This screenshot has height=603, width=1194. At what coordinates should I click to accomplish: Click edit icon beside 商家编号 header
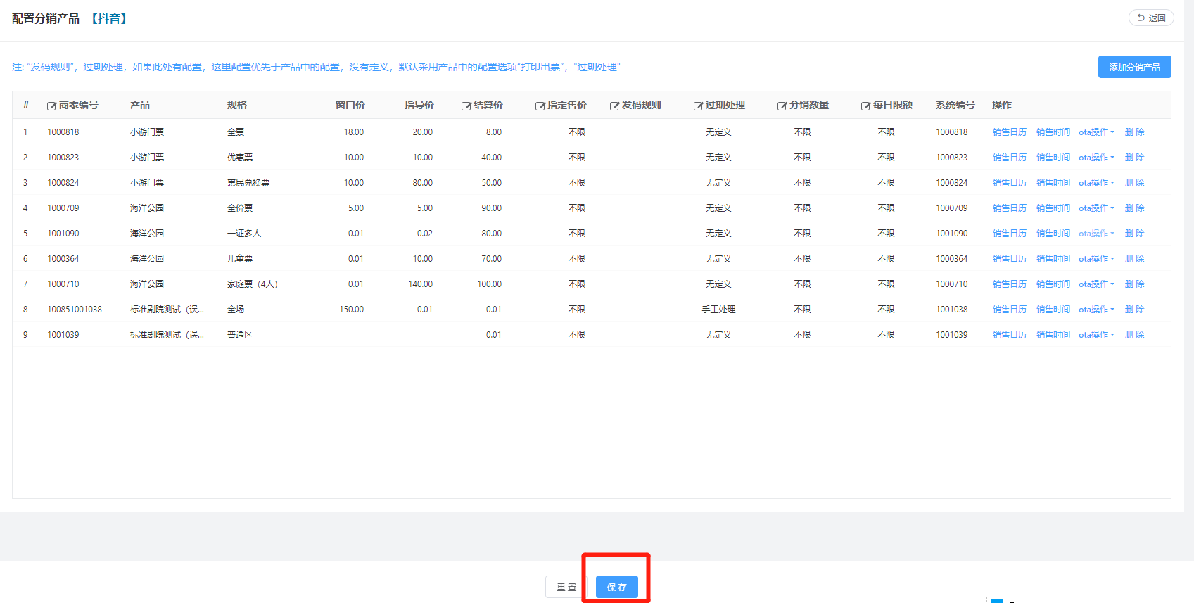point(51,106)
